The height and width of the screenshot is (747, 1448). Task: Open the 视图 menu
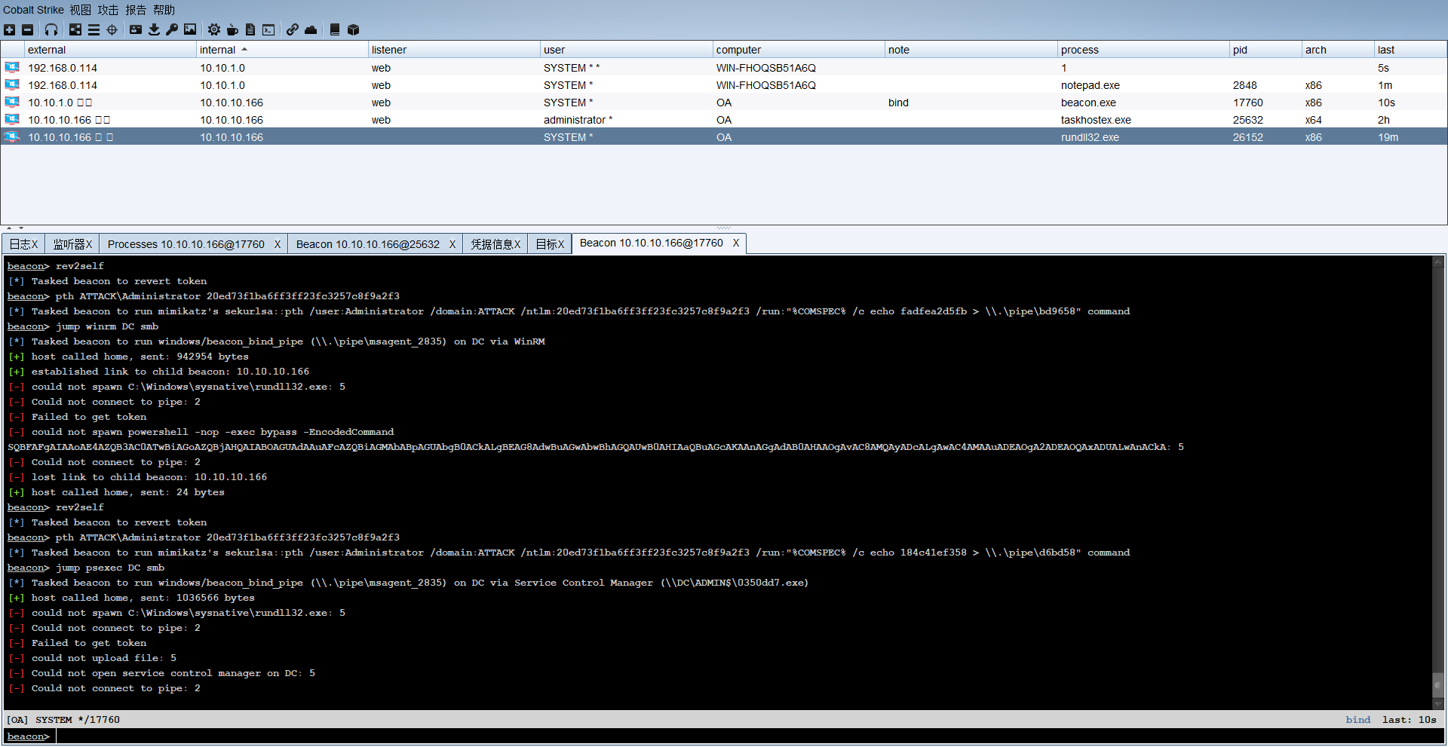[80, 10]
